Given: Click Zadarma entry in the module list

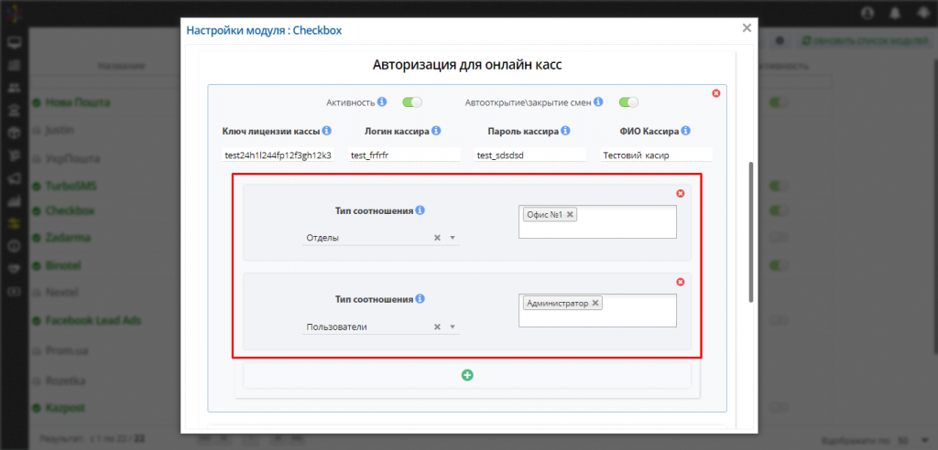Looking at the screenshot, I should pyautogui.click(x=68, y=237).
